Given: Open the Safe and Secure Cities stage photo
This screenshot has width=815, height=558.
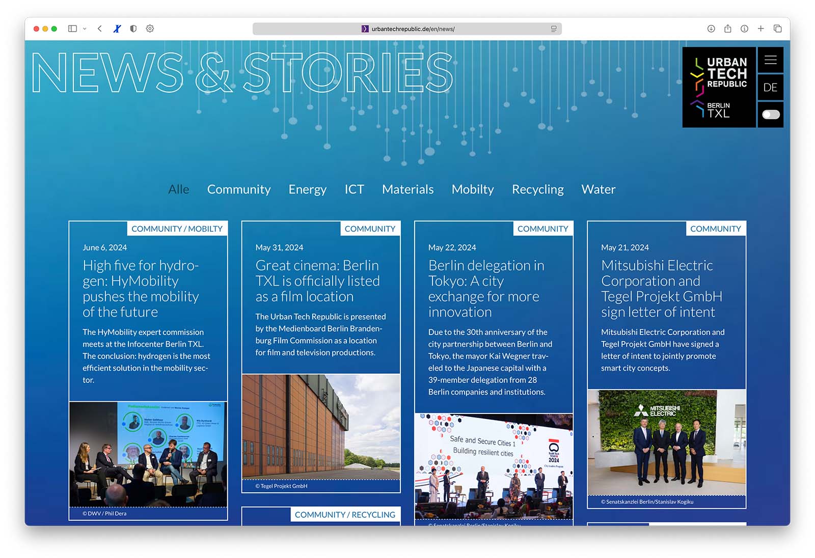Looking at the screenshot, I should pos(494,466).
